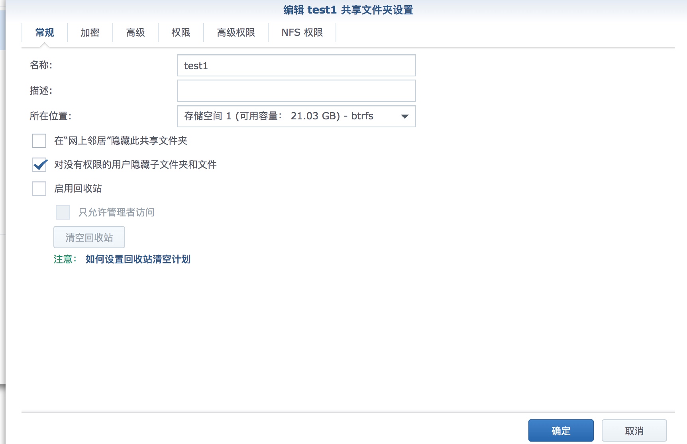Click the dialog title 编辑 test1 共享文件夹设置
Image resolution: width=687 pixels, height=444 pixels.
[348, 10]
